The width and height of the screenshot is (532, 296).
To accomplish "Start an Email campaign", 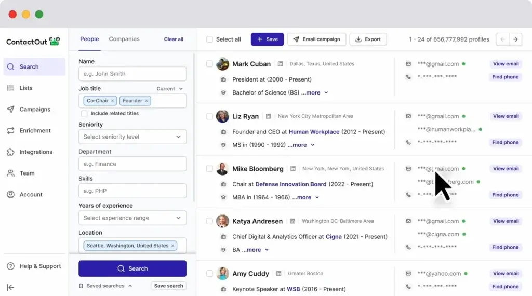I will click(x=316, y=39).
